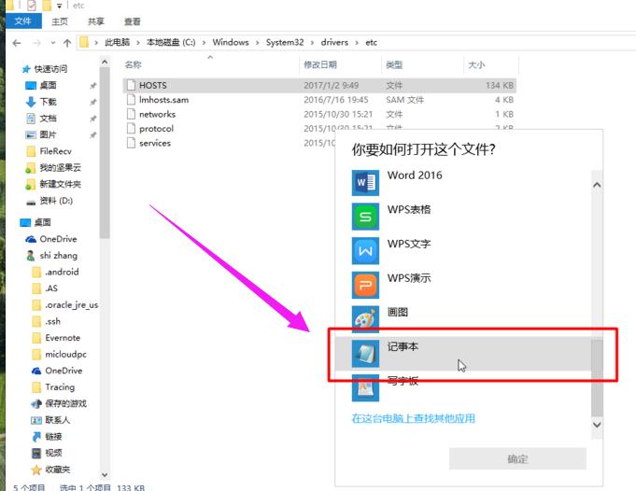
Task: Open the 资料 (D:) drive in sidebar
Action: (x=55, y=201)
